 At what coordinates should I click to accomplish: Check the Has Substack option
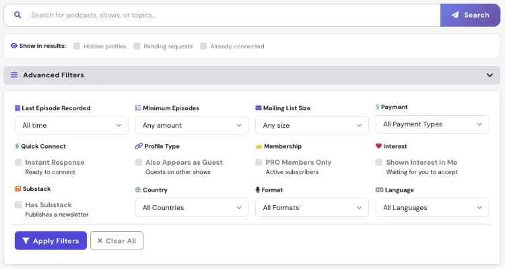18,204
